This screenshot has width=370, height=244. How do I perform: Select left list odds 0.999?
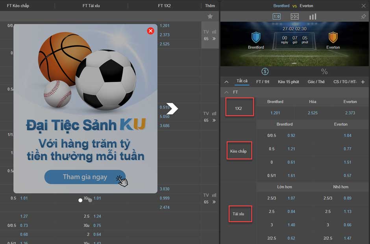pyautogui.click(x=165, y=198)
